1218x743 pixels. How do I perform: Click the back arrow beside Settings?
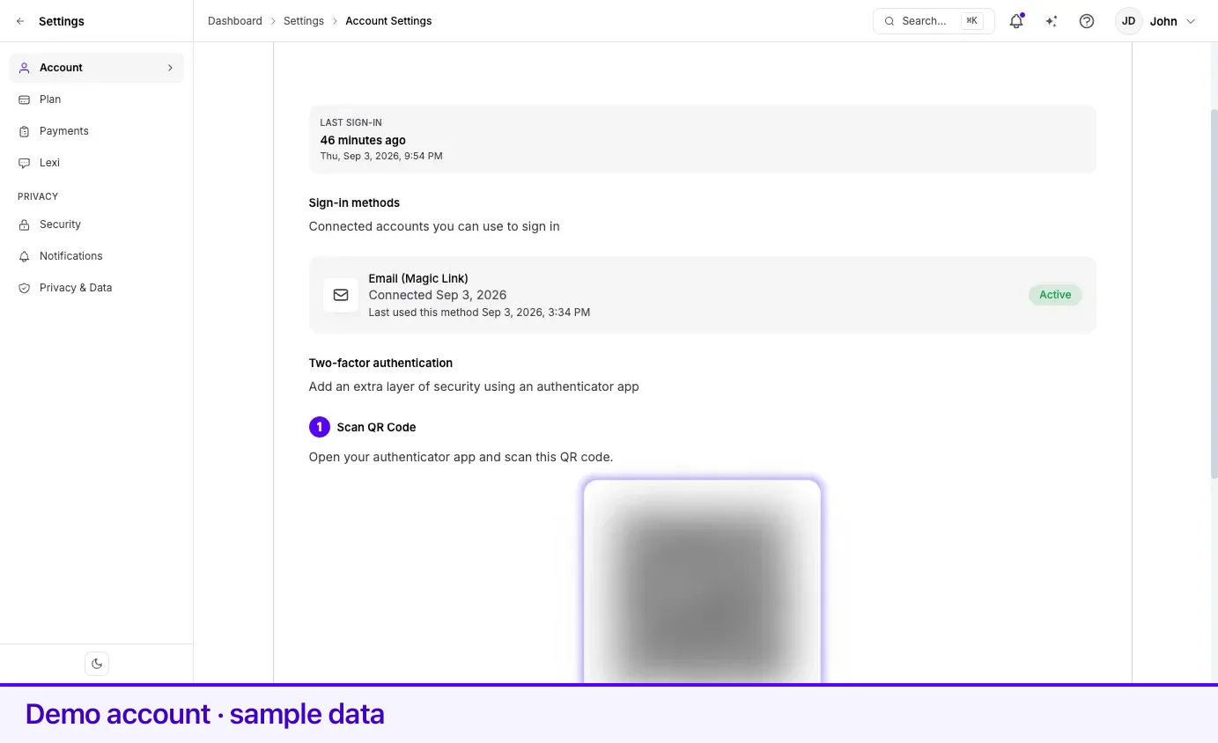click(x=20, y=21)
